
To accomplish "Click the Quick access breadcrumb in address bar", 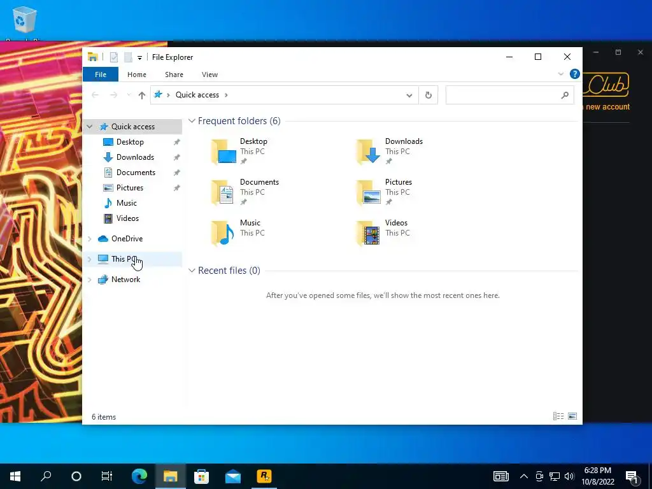I will (197, 95).
